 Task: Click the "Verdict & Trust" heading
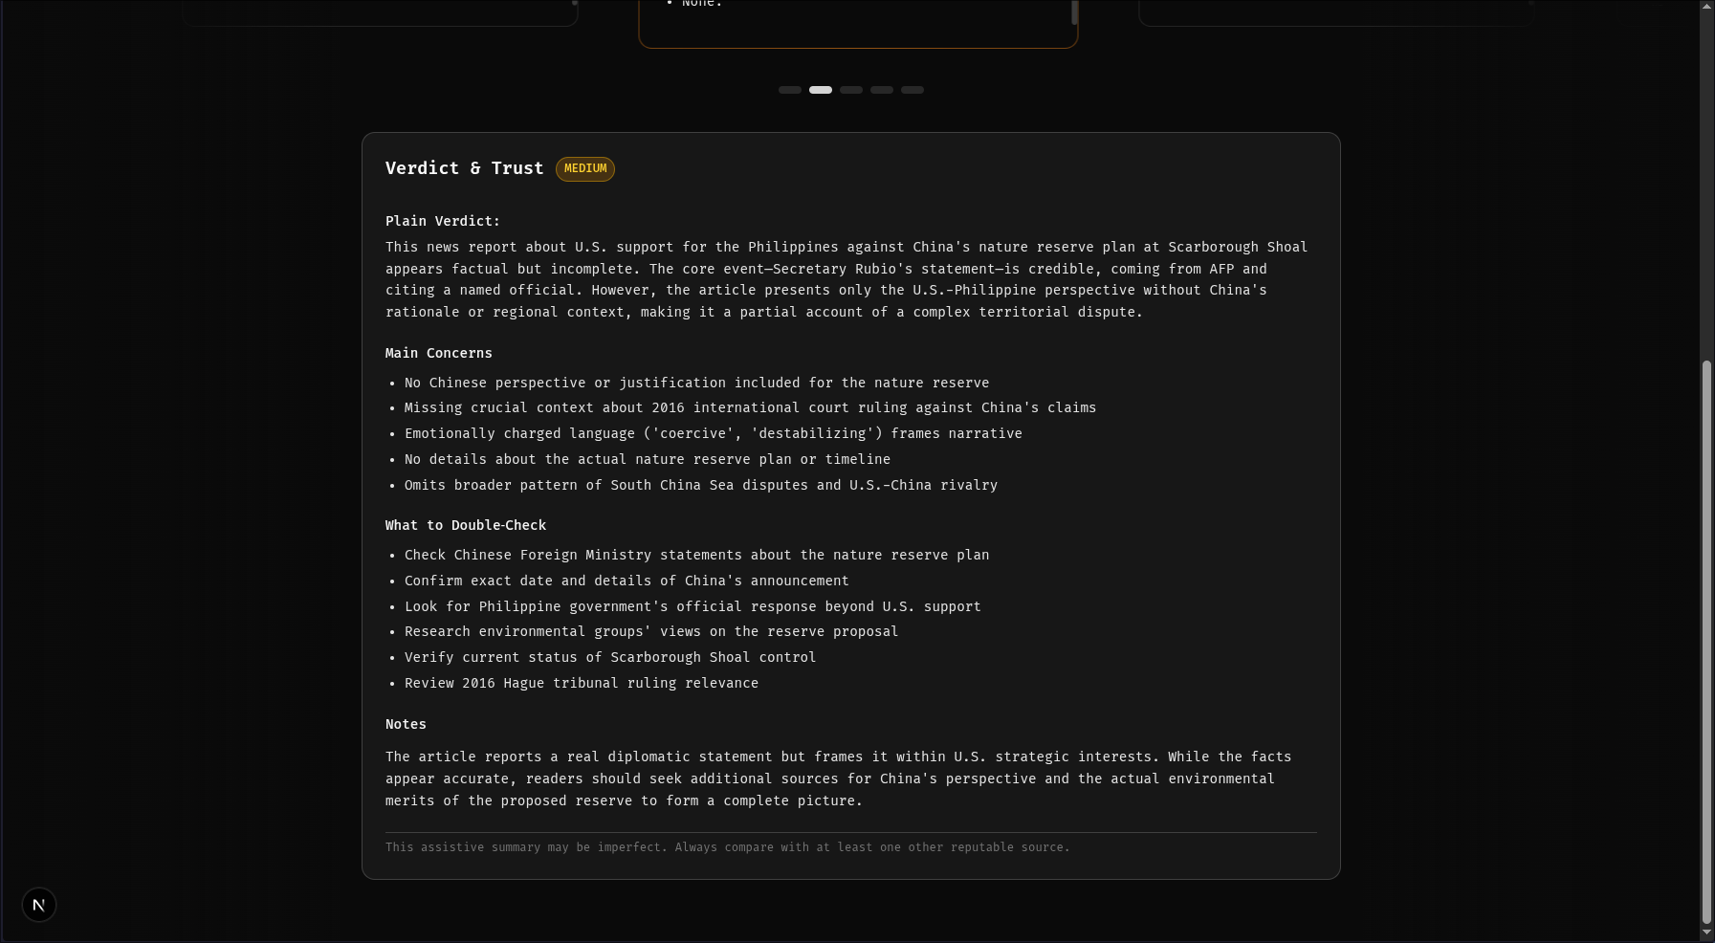464,168
